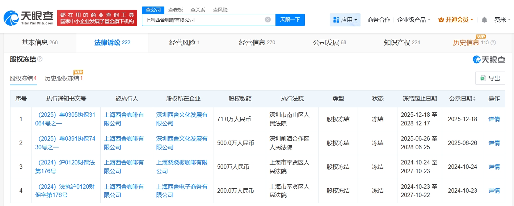Open case (2024)沪0120财保法第176号

pos(65,167)
